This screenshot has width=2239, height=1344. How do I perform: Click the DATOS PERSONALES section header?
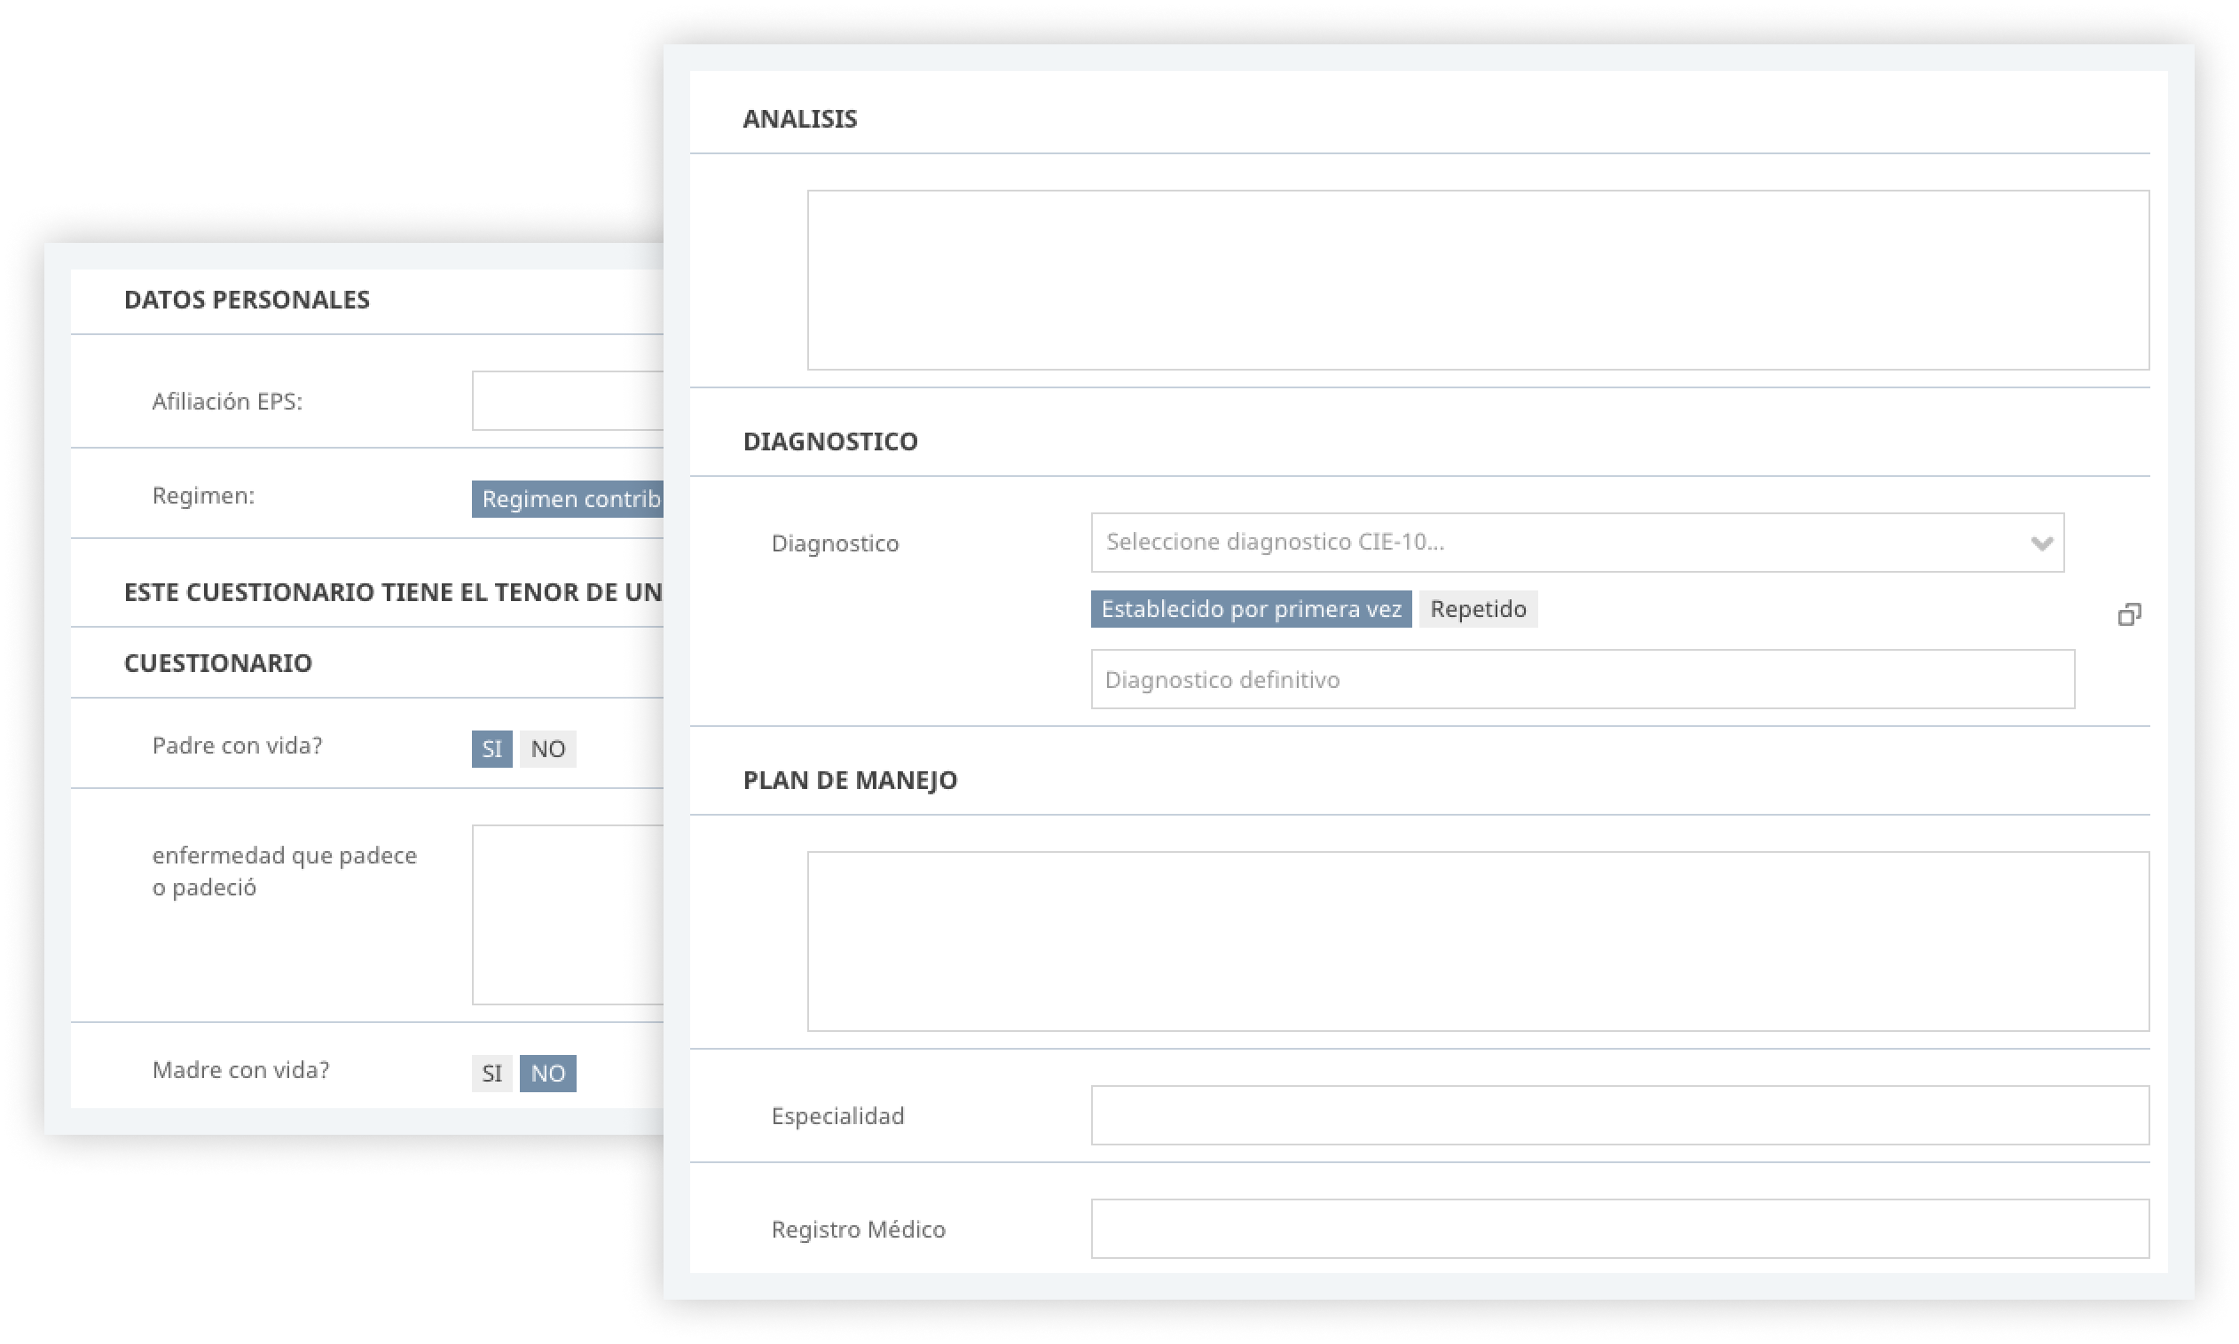pyautogui.click(x=247, y=300)
